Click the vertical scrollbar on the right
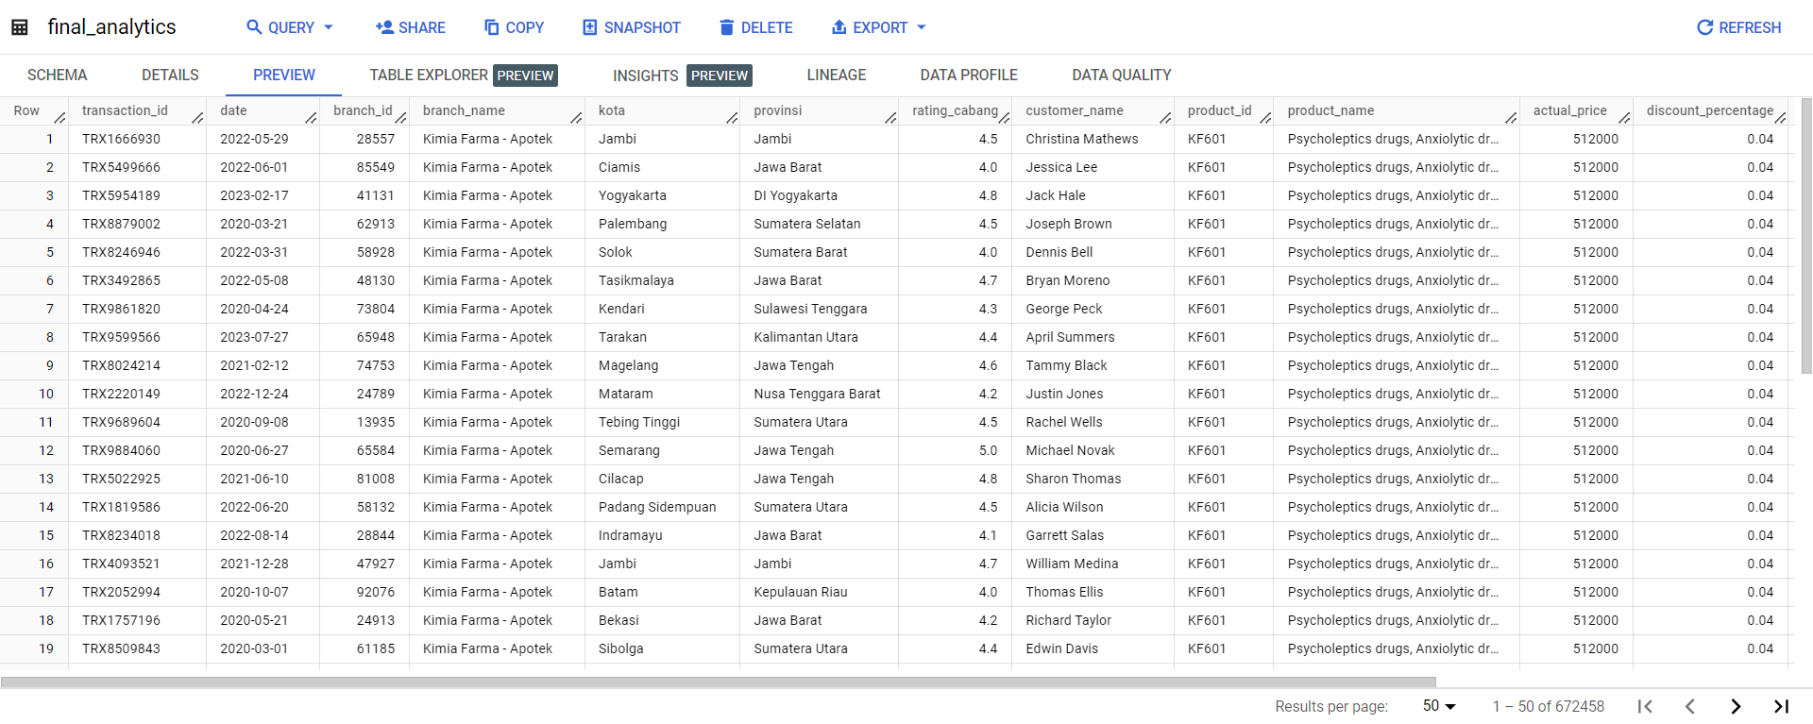Viewport: 1813px width, 724px height. [1805, 236]
